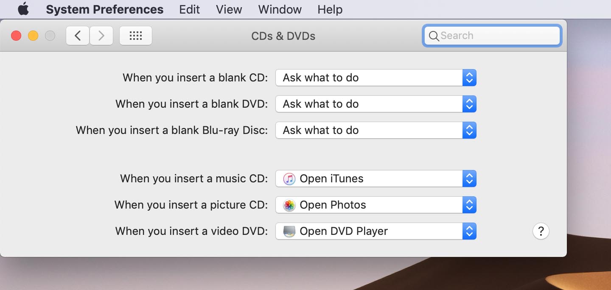Click the Photos icon in picture CD menu
The height and width of the screenshot is (290, 611).
289,205
